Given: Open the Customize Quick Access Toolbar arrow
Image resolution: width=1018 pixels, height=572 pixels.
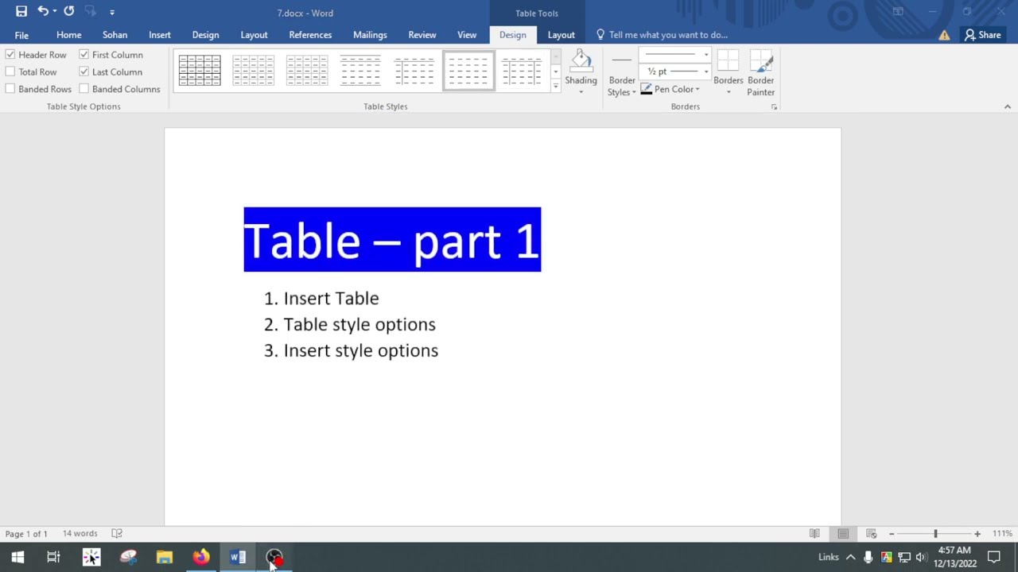Looking at the screenshot, I should (112, 13).
